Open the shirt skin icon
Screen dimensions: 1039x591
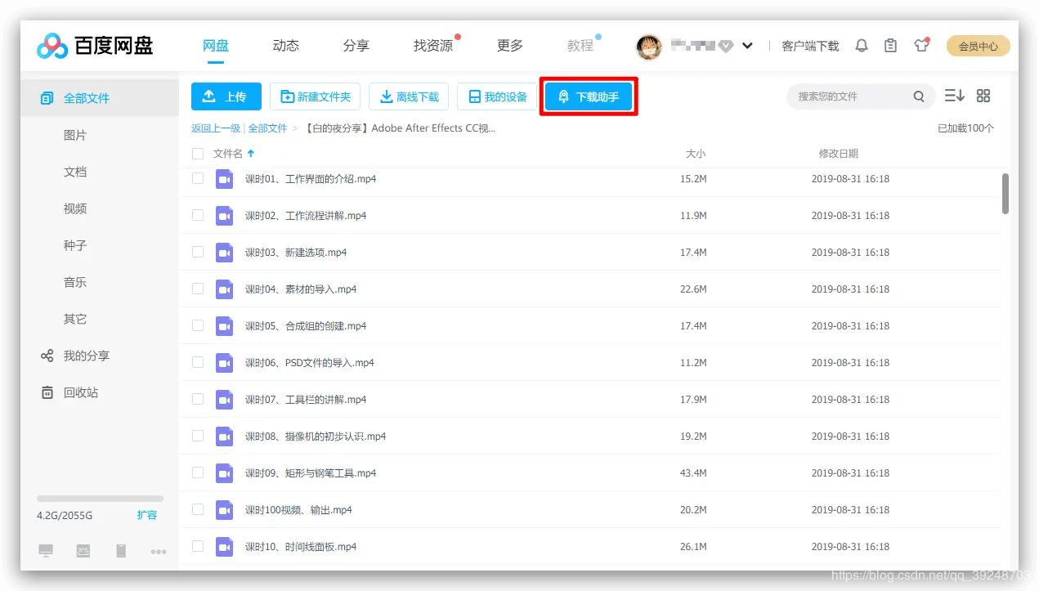pos(922,45)
